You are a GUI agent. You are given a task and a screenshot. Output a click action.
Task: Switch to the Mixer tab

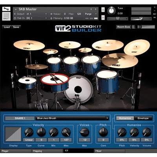[x=110, y=151]
